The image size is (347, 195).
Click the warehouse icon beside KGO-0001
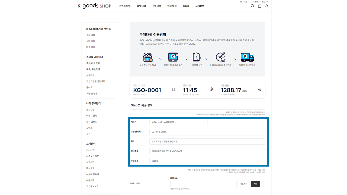pyautogui.click(x=173, y=89)
